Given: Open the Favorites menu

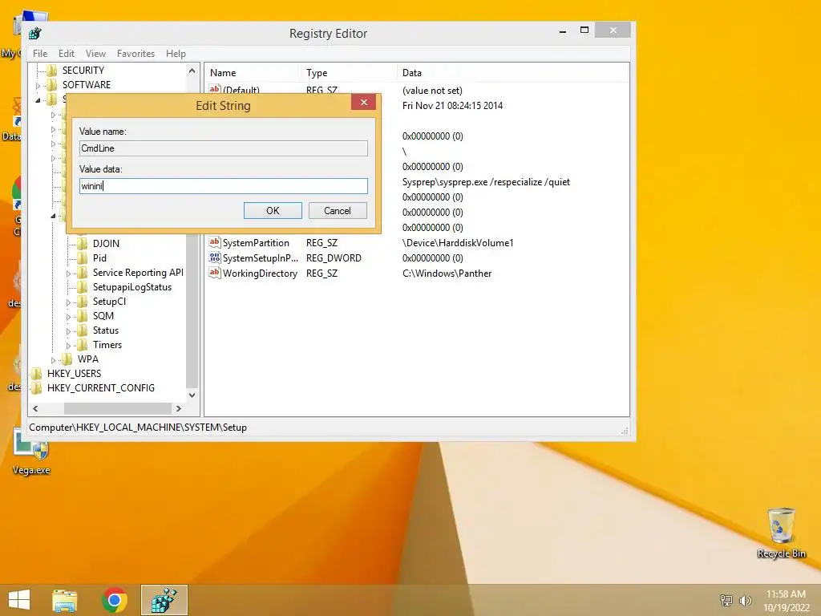Looking at the screenshot, I should (135, 54).
